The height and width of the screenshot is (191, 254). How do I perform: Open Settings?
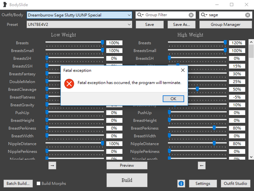pyautogui.click(x=203, y=184)
